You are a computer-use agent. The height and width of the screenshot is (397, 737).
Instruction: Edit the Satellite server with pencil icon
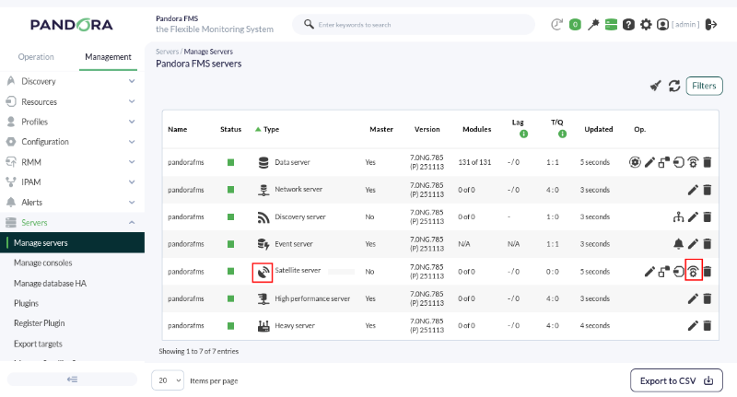[x=649, y=272]
